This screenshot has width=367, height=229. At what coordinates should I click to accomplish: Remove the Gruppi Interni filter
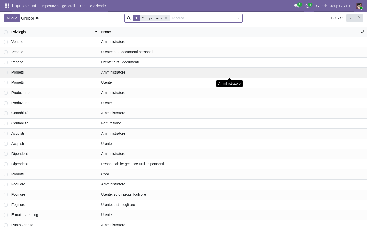tap(166, 18)
